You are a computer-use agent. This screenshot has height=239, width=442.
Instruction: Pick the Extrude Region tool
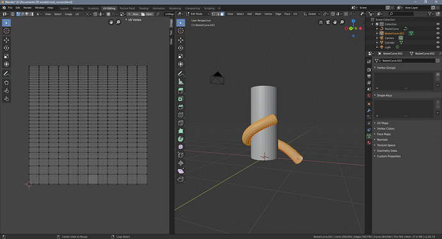click(x=181, y=90)
